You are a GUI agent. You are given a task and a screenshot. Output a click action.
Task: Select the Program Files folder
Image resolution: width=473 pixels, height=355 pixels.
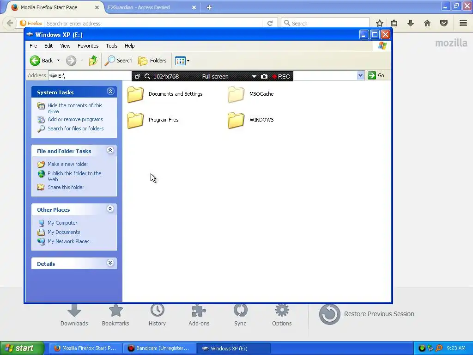[153, 120]
